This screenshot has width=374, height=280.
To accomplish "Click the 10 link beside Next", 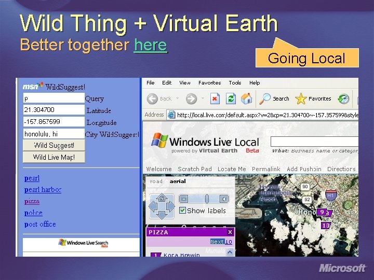I will [229, 242].
